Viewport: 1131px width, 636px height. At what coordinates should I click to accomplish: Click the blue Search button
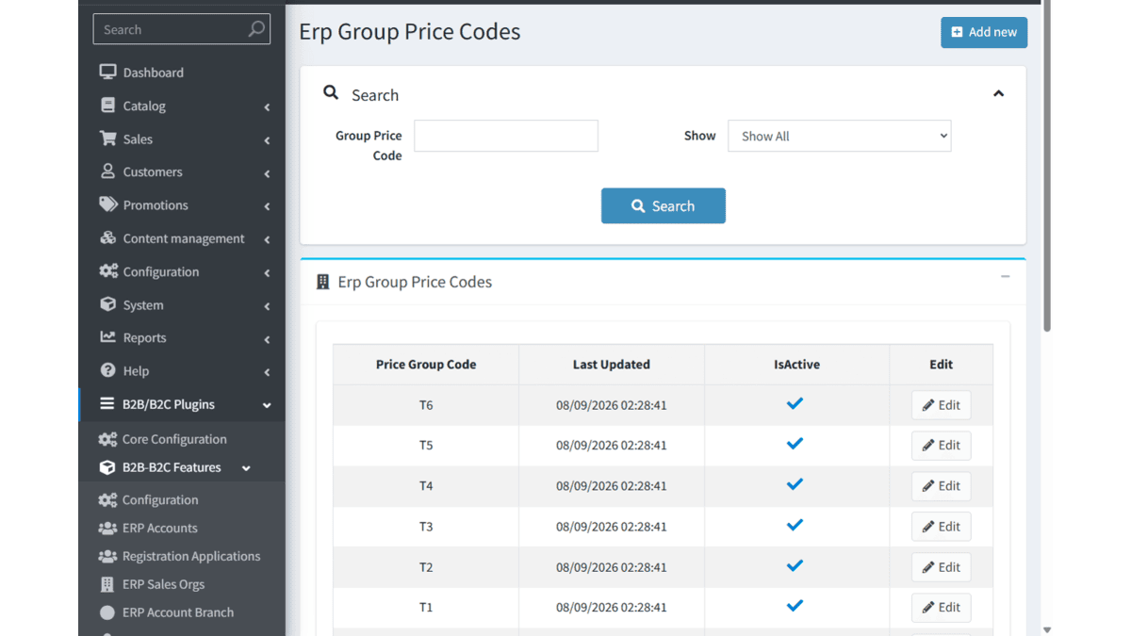664,205
